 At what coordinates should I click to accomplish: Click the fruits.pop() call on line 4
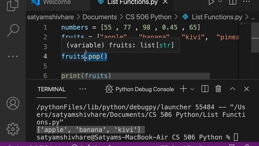click(x=85, y=57)
